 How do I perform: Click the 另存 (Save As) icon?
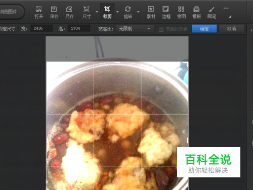tap(69, 12)
